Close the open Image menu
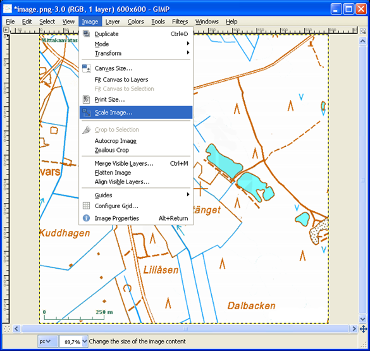Screen dimensions: 370x351 coord(90,22)
